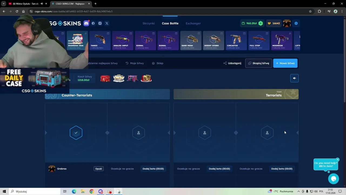
Task: Open the Moonrise drop card
Action: point(282,41)
